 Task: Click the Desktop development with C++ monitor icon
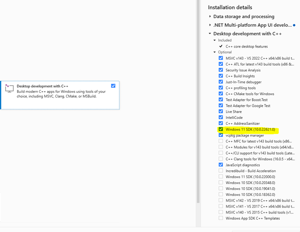[x=9, y=88]
